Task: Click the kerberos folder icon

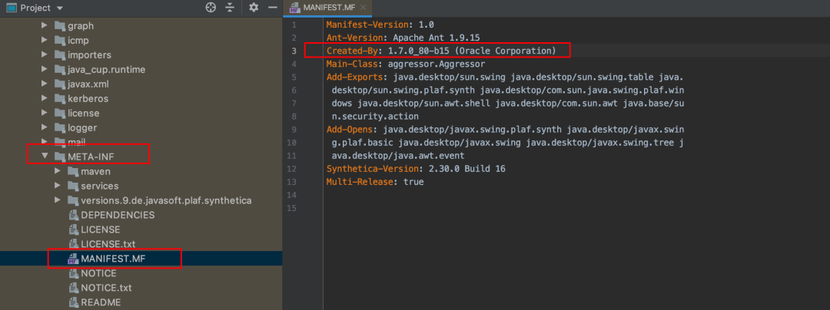Action: point(59,98)
